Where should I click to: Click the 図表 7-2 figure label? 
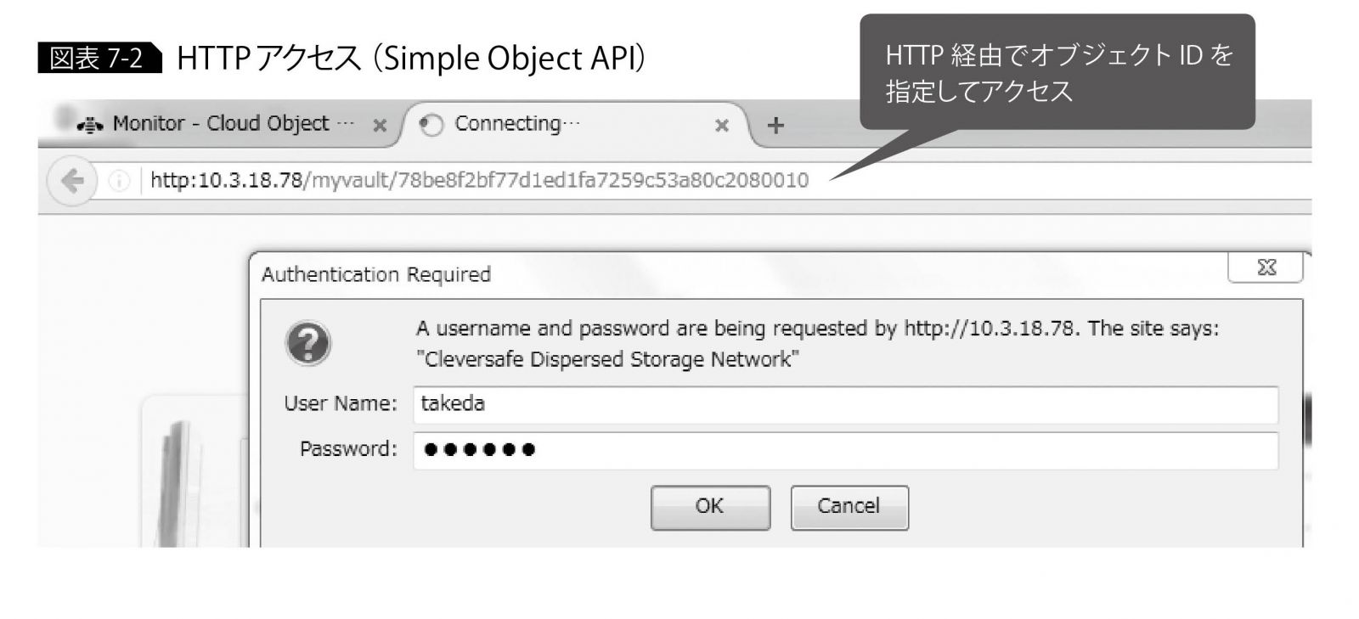click(99, 59)
